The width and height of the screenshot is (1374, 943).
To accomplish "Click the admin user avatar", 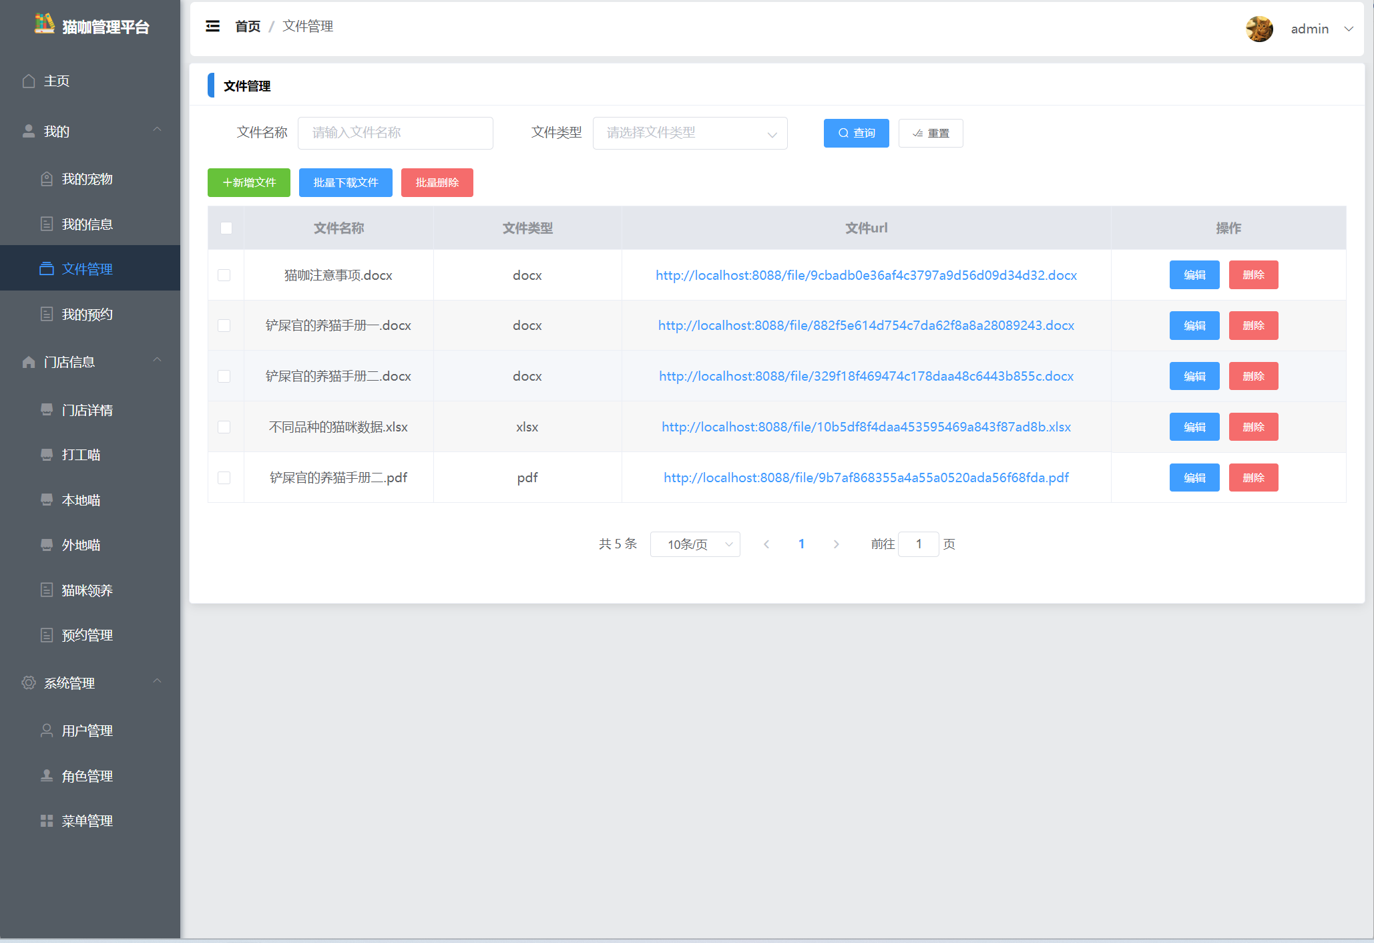I will (x=1259, y=29).
